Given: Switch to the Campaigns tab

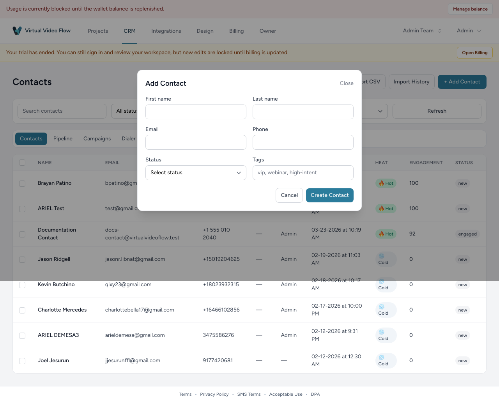Looking at the screenshot, I should [97, 139].
